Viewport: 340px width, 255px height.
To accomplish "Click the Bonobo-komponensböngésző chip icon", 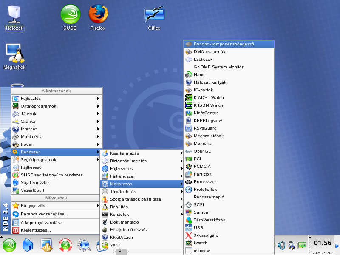I will point(189,44).
